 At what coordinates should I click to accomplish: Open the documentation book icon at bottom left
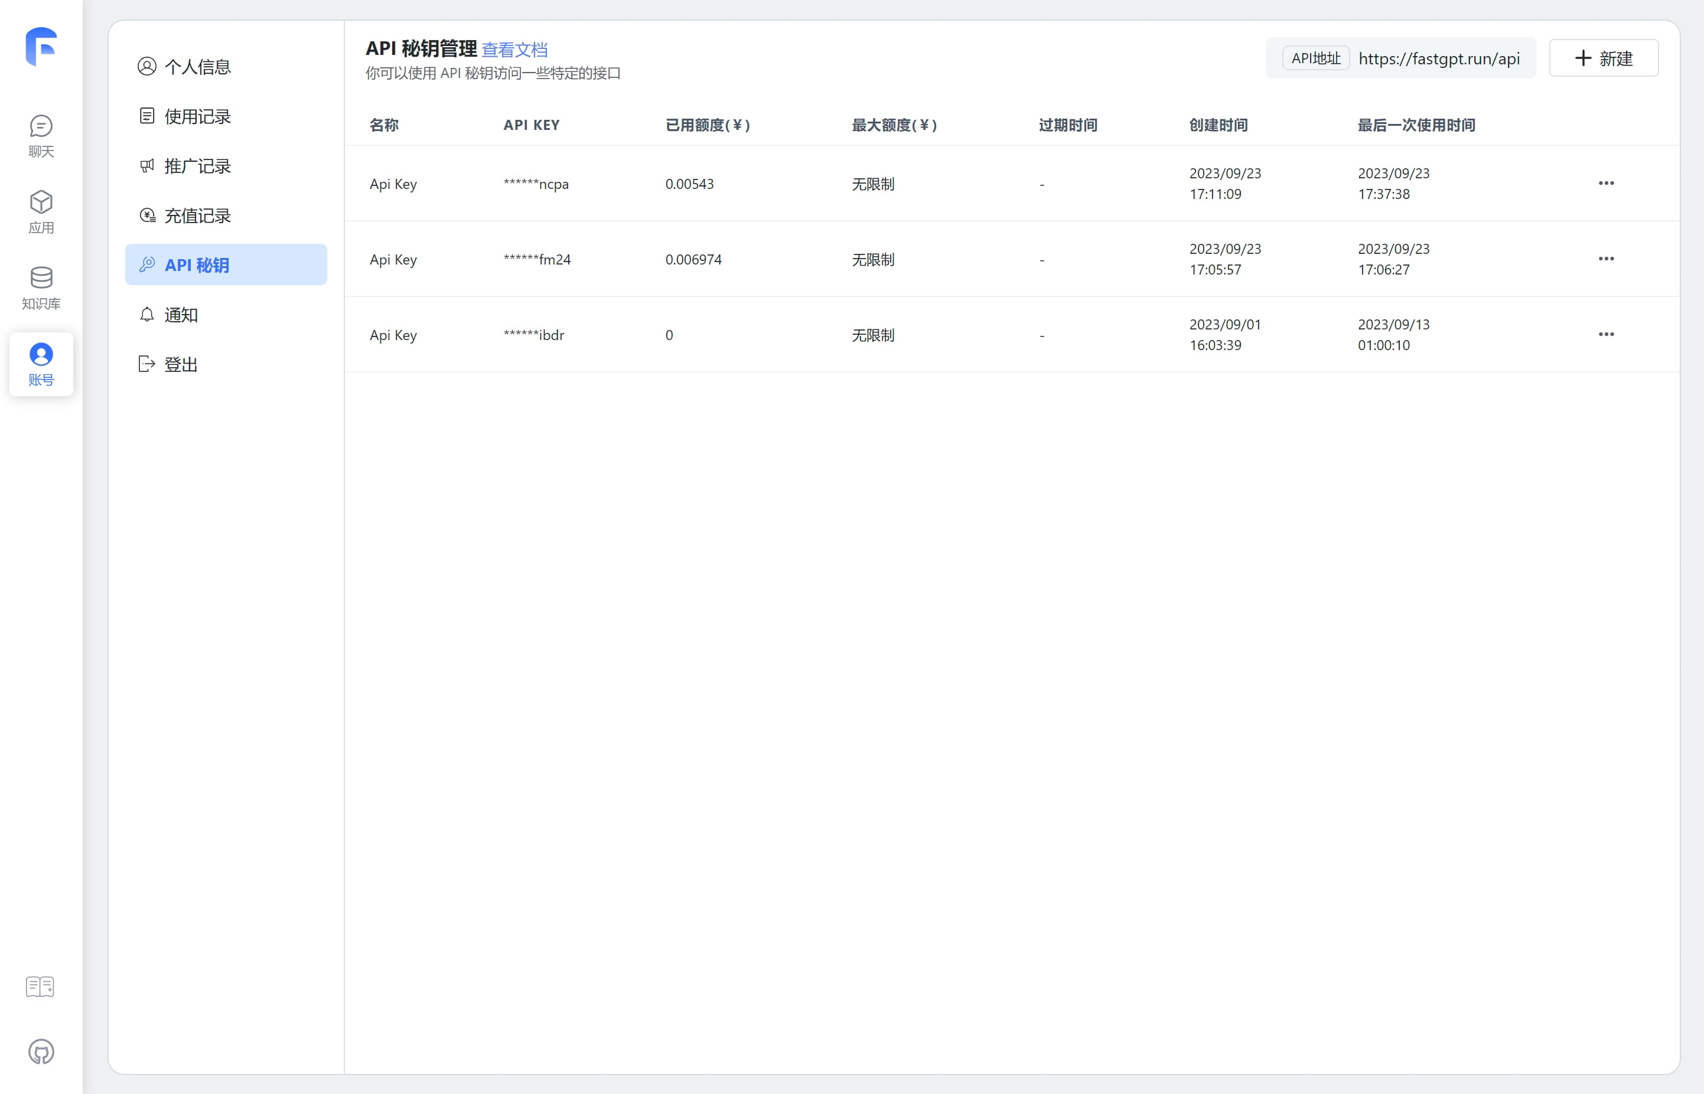pyautogui.click(x=40, y=986)
